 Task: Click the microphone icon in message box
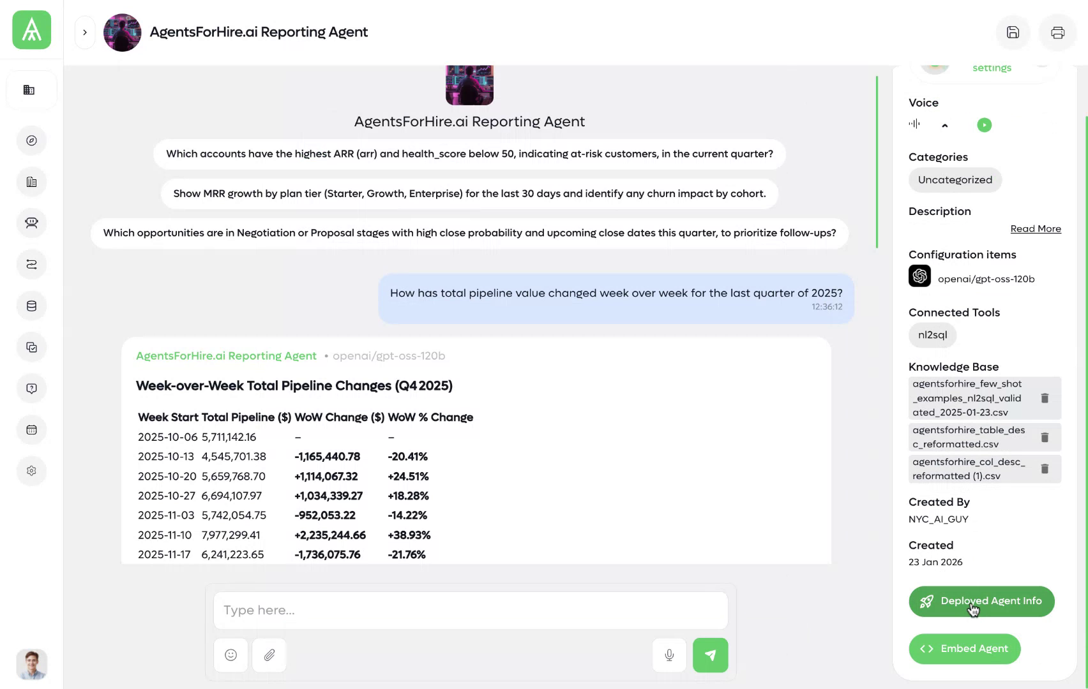point(669,655)
